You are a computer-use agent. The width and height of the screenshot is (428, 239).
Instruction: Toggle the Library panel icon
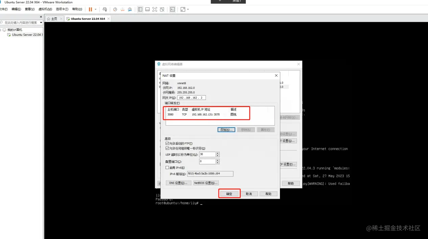(x=140, y=9)
